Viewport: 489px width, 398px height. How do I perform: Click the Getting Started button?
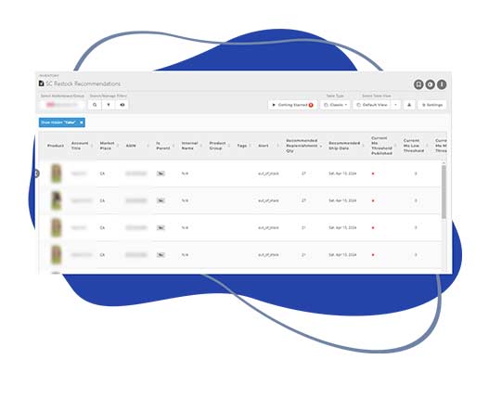coord(292,105)
